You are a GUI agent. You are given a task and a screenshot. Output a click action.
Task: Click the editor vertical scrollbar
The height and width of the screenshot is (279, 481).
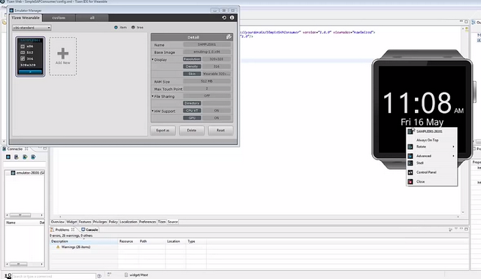pos(463,120)
